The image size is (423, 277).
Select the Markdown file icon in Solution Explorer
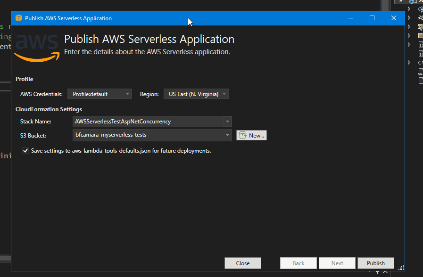pos(420,72)
